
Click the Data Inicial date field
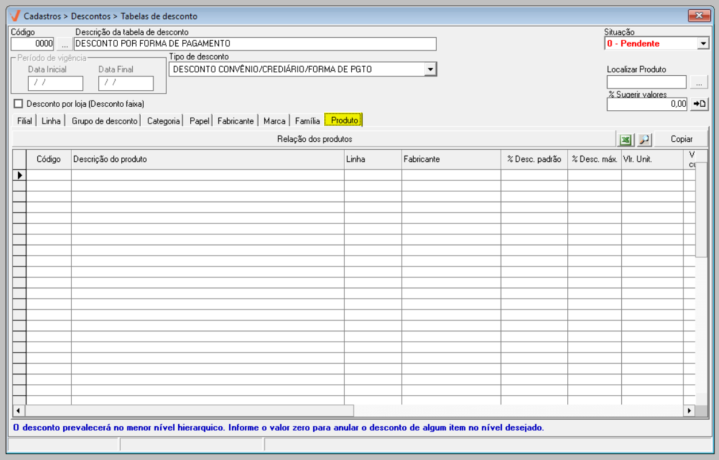(55, 83)
